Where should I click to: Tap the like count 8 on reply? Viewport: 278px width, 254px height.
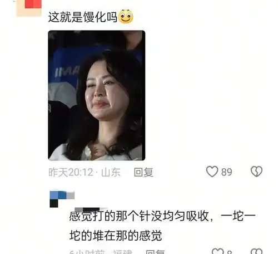click(230, 252)
